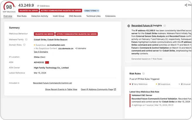Click the Cobalt Strike +1 tag

click(x=91, y=11)
